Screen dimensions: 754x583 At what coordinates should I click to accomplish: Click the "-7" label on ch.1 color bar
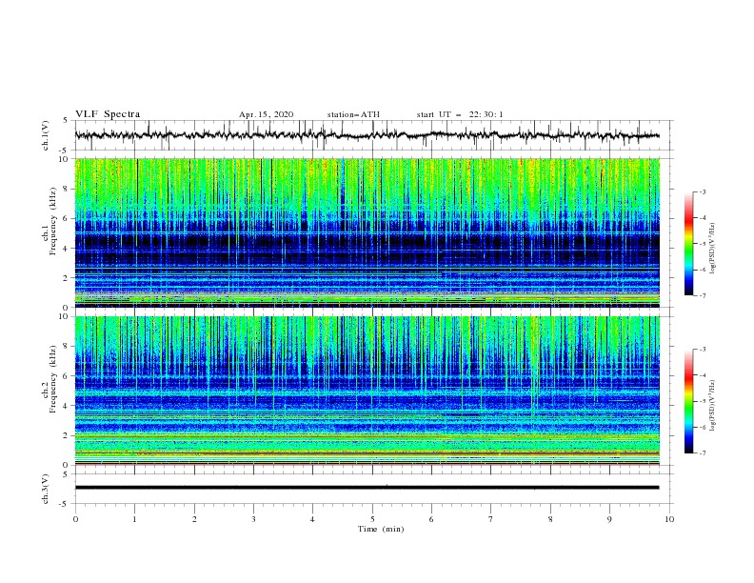tap(702, 295)
